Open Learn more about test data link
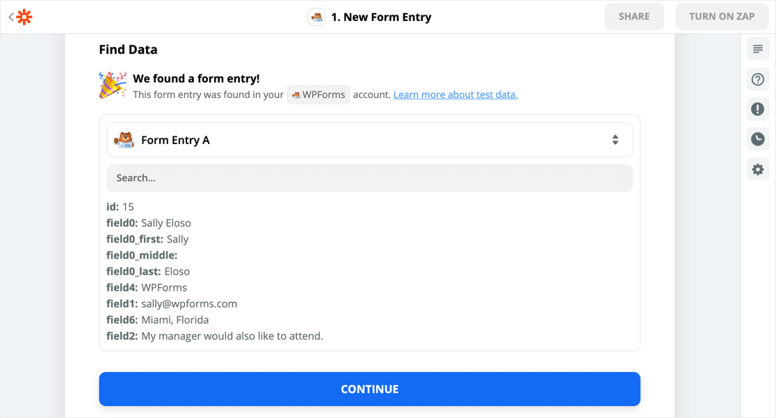The height and width of the screenshot is (418, 776). pyautogui.click(x=455, y=95)
